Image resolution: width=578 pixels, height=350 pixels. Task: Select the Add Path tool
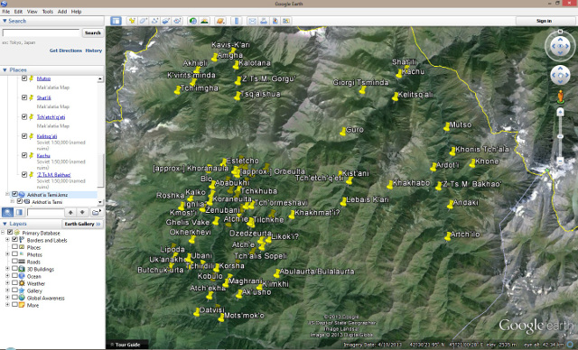coord(154,21)
